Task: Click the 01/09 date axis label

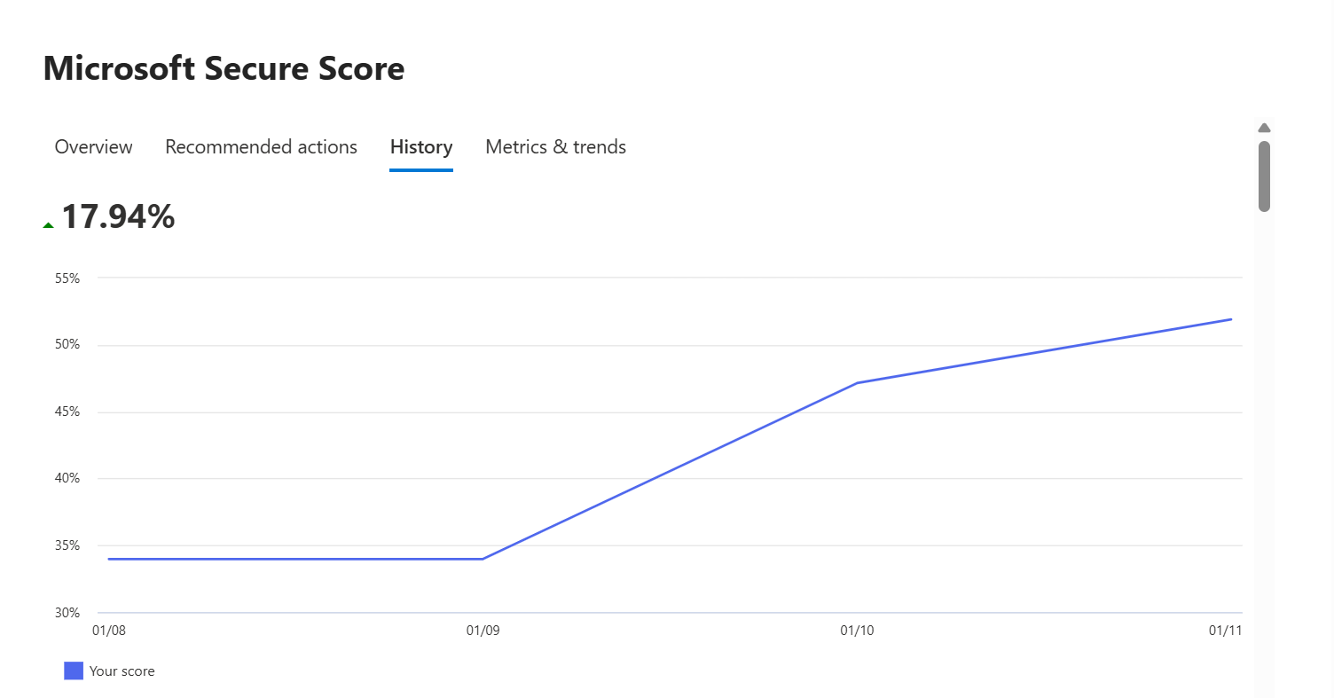Action: 483,631
